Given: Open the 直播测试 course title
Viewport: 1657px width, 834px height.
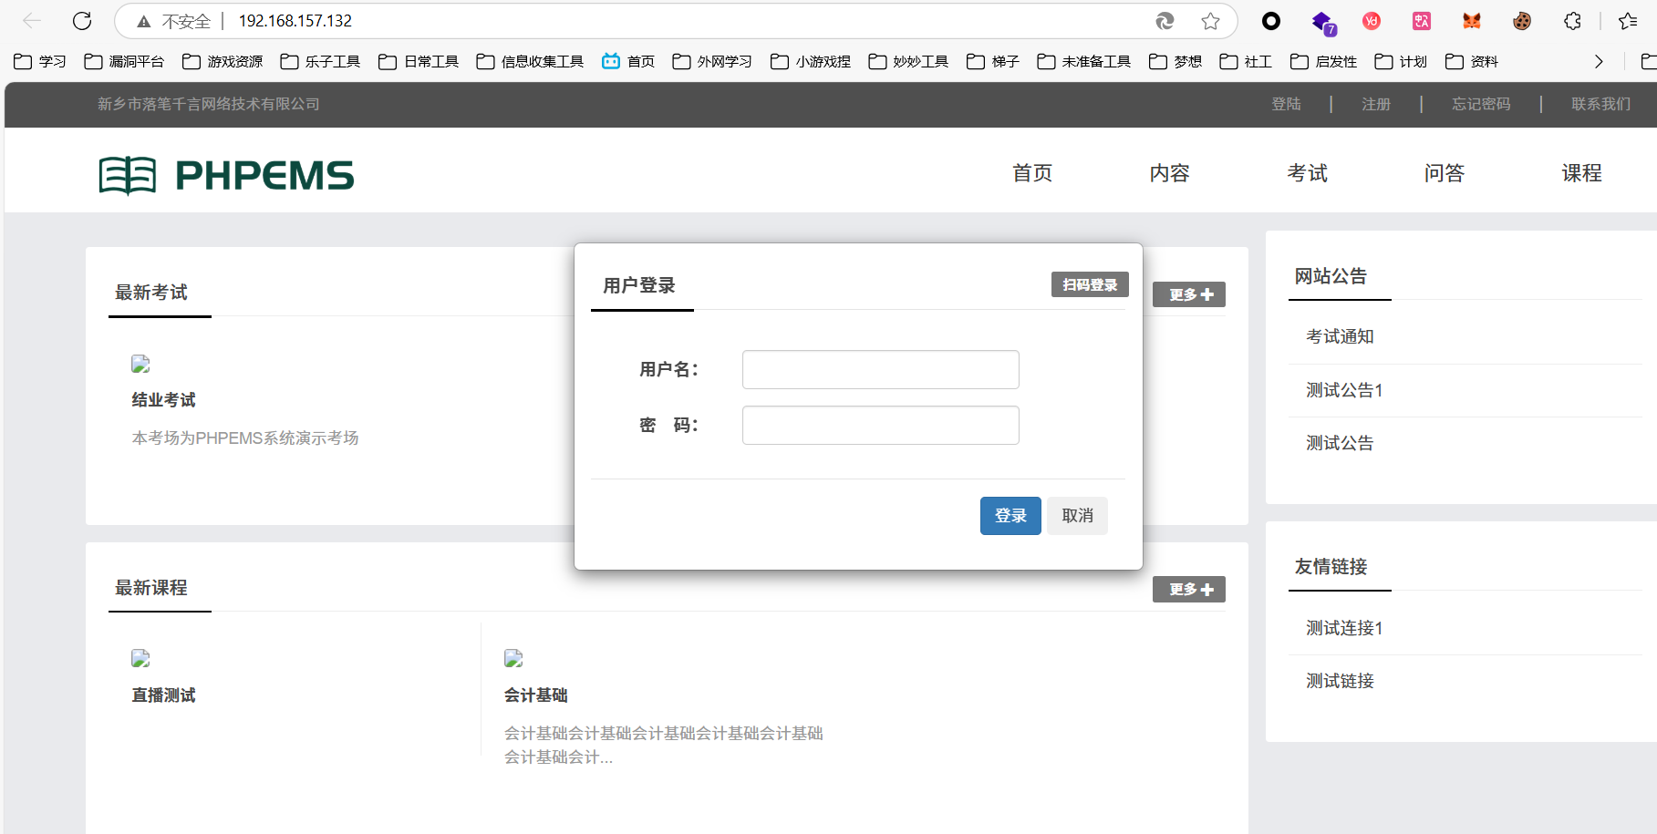Looking at the screenshot, I should 163,695.
